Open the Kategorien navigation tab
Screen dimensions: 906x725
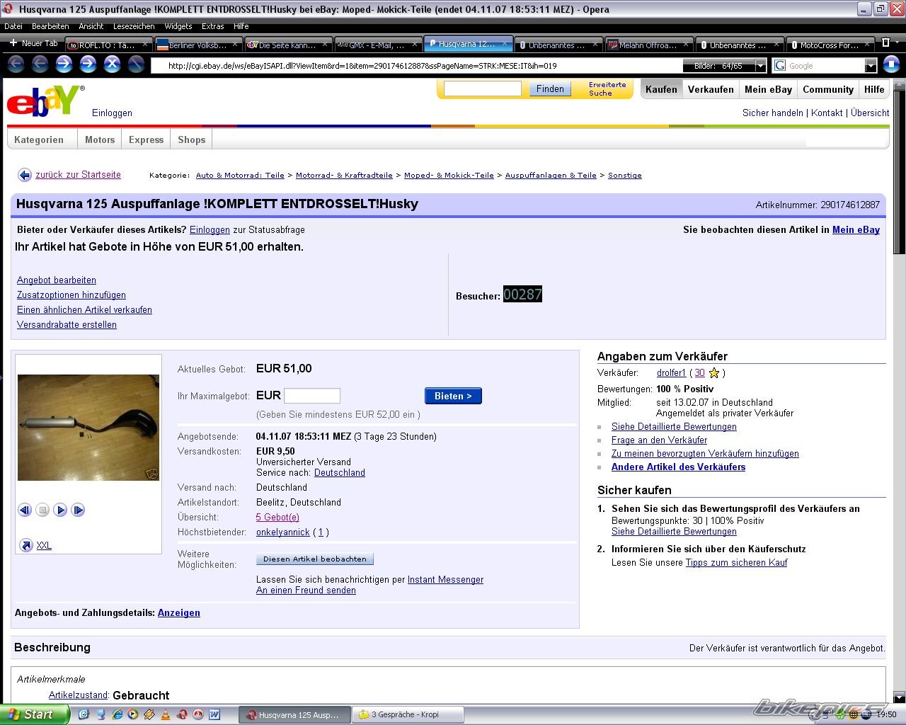(x=39, y=139)
